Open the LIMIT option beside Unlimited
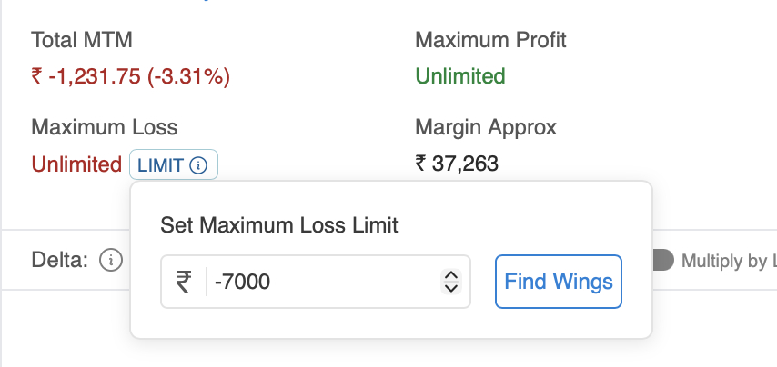The width and height of the screenshot is (777, 367). [162, 165]
